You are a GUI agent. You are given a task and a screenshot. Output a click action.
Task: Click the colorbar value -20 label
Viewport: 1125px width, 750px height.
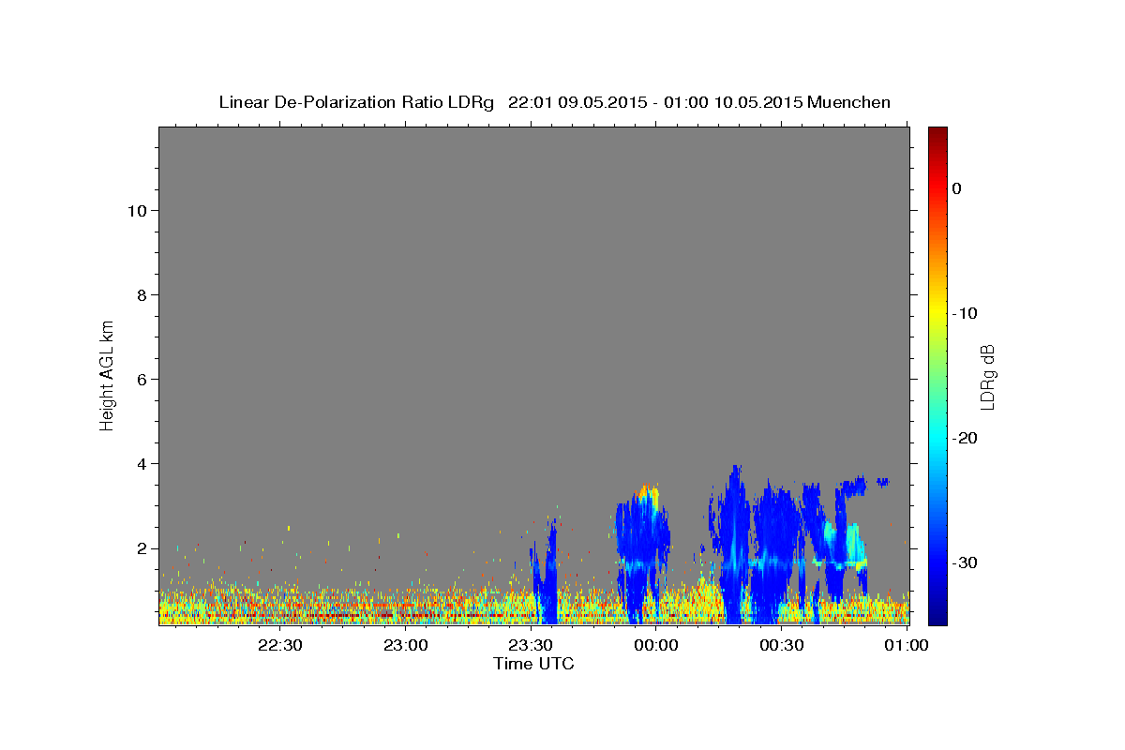tap(965, 438)
